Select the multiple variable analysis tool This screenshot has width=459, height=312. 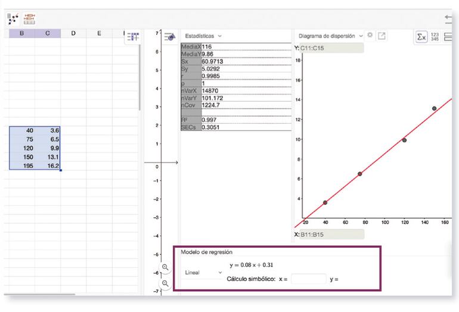pyautogui.click(x=29, y=18)
